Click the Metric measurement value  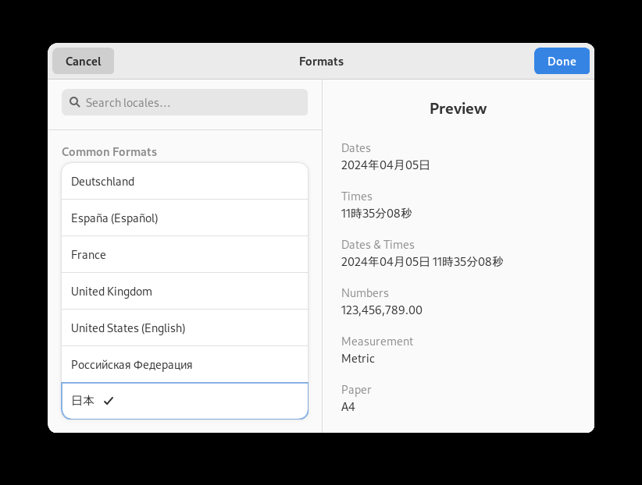(358, 358)
